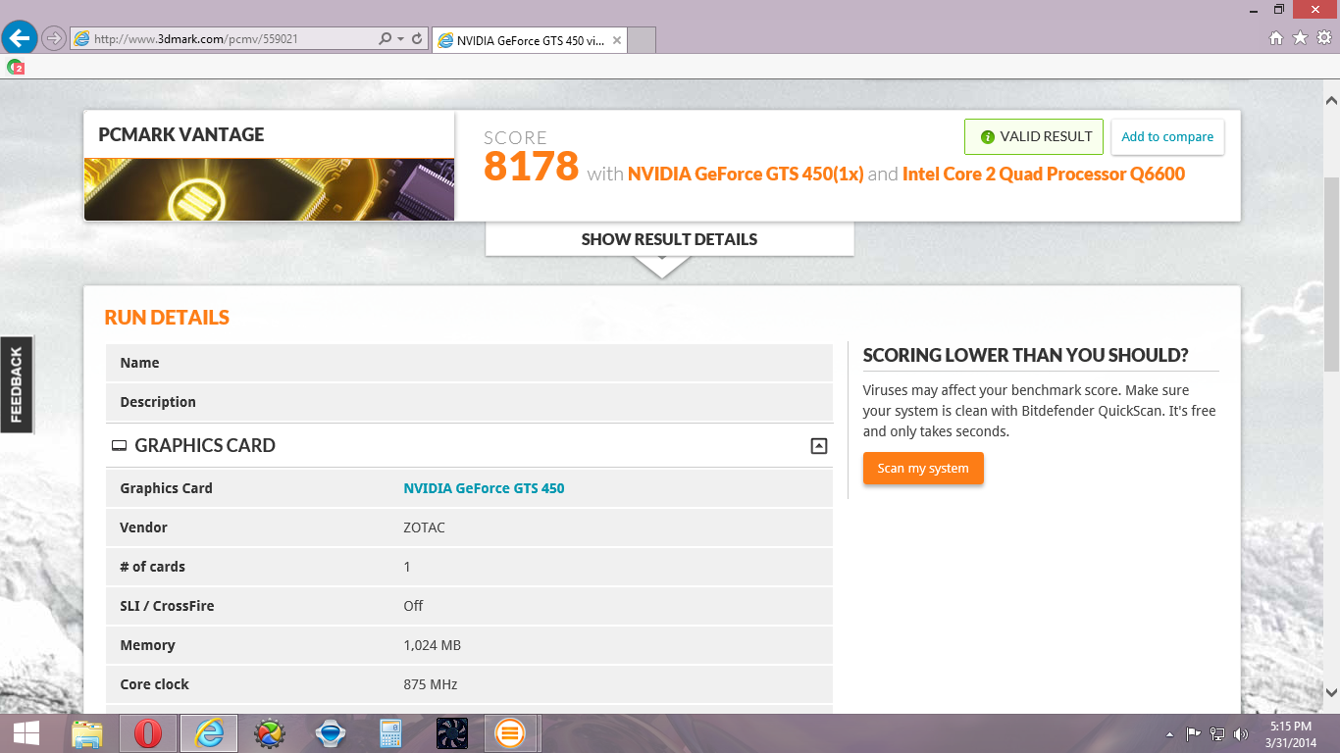This screenshot has height=753, width=1340.
Task: Open a new blank browser tab
Action: pyautogui.click(x=641, y=40)
